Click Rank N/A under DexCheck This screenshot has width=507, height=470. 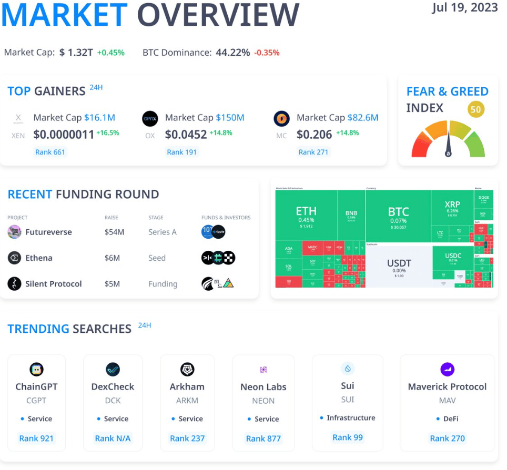click(113, 438)
